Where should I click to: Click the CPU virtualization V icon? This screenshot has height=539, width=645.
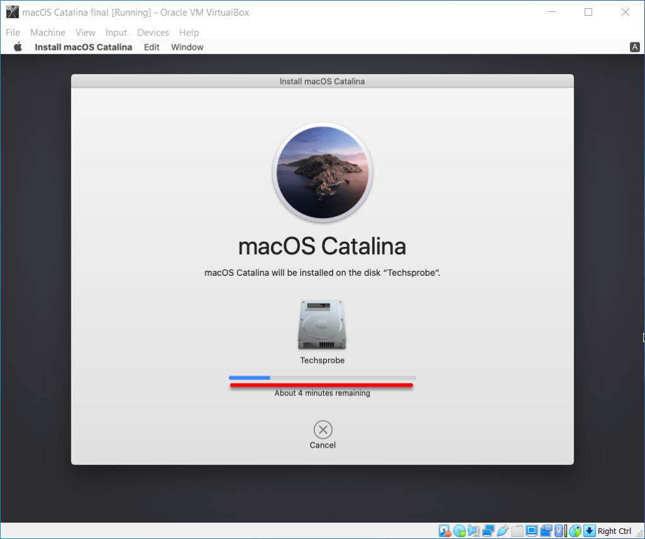click(559, 531)
